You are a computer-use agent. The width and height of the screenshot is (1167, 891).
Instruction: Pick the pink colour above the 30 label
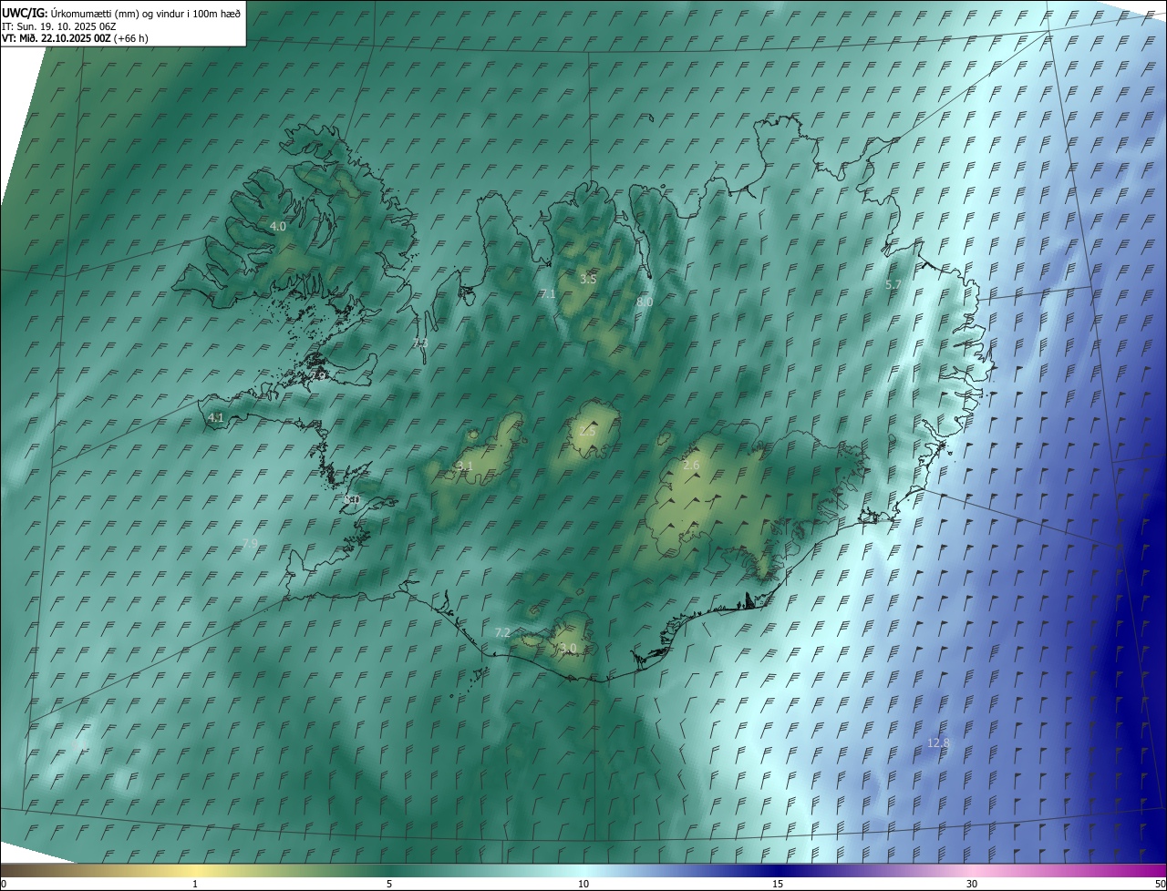tap(972, 870)
